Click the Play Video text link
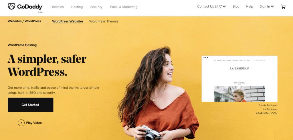The height and width of the screenshot is (140, 293). point(34,123)
